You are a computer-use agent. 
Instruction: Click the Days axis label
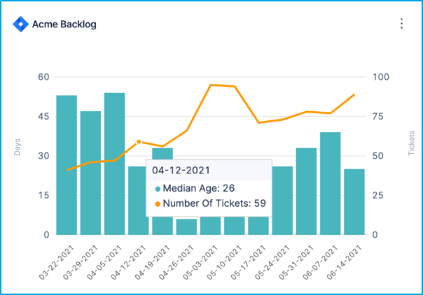[17, 147]
